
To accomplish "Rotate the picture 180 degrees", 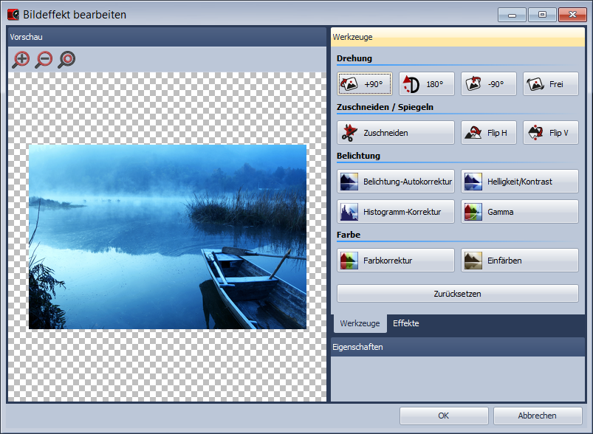I will 426,83.
